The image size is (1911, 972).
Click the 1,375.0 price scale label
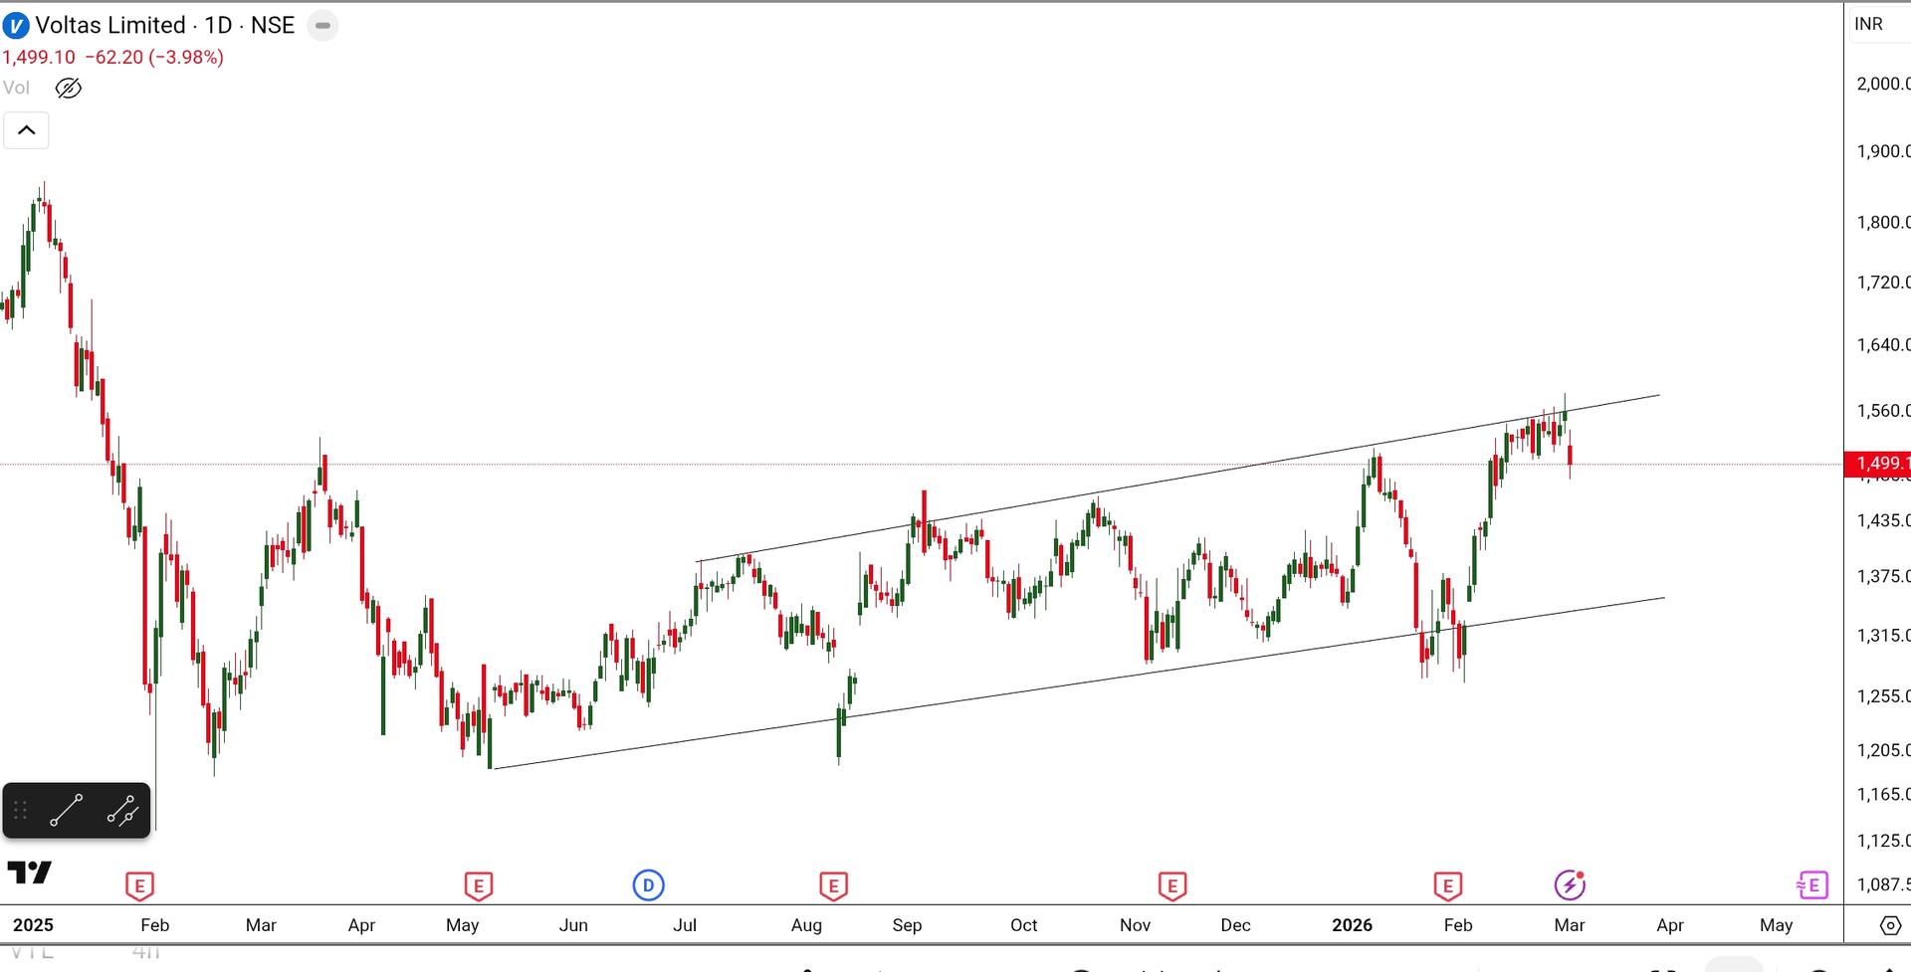(x=1883, y=576)
